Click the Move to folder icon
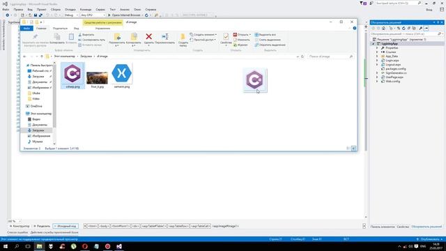446x251 pixels. tap(117, 36)
